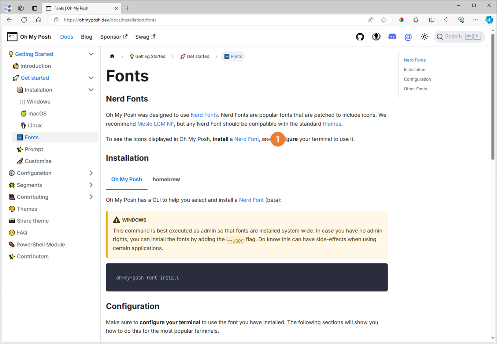Open Blog in top navigation
The width and height of the screenshot is (497, 344).
87,37
